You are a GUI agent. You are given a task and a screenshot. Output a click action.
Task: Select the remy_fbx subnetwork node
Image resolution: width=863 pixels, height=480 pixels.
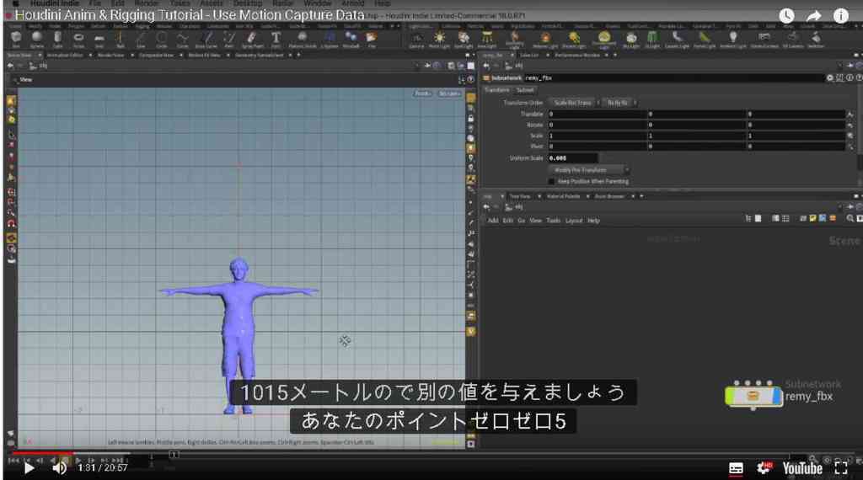[x=753, y=396]
